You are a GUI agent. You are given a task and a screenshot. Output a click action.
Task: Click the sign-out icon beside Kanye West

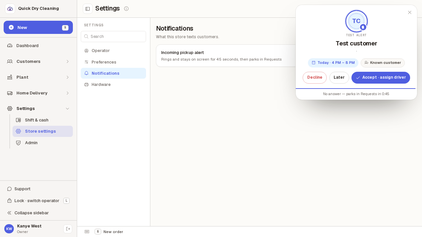click(68, 229)
